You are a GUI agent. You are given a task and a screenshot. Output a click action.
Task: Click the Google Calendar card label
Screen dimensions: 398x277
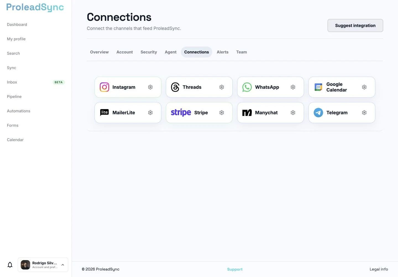[337, 87]
